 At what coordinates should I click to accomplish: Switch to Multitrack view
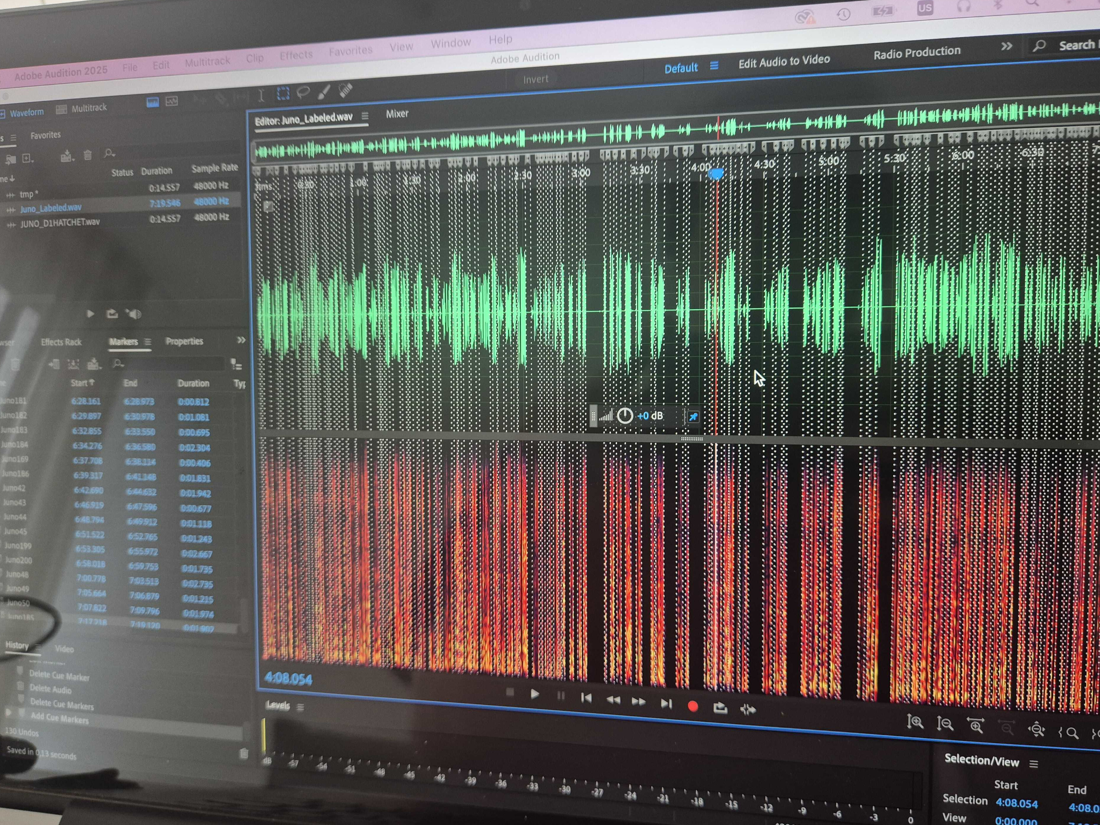(82, 108)
